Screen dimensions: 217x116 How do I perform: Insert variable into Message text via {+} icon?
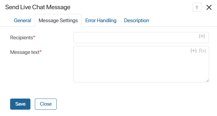pyautogui.click(x=194, y=51)
